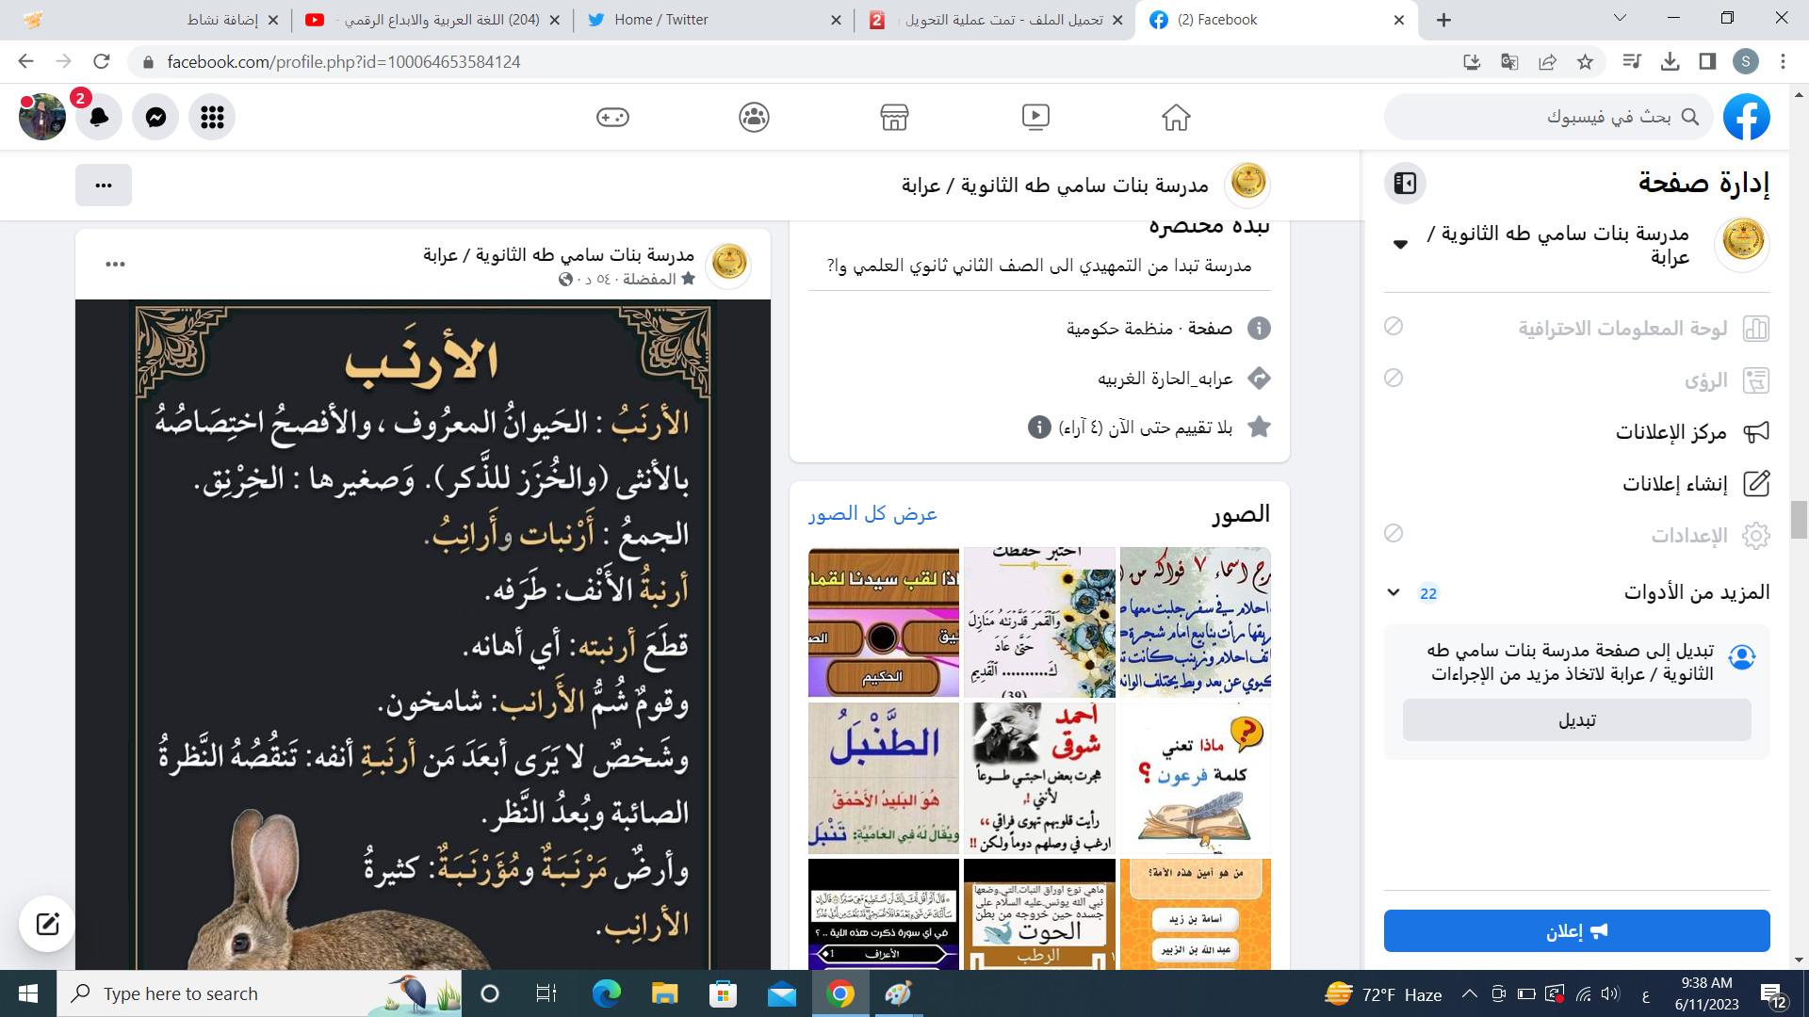Image resolution: width=1809 pixels, height=1017 pixels.
Task: Open Watch video icon in navigation
Action: 1035,117
